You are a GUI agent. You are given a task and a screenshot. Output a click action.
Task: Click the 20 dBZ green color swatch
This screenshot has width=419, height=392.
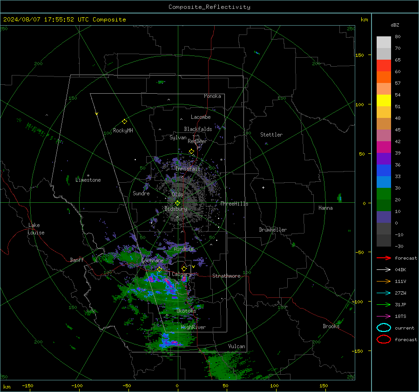pyautogui.click(x=384, y=193)
